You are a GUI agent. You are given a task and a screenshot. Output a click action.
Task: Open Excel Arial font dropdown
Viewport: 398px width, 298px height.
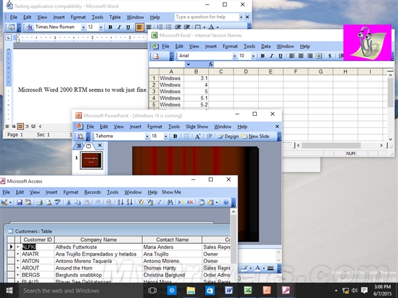pyautogui.click(x=235, y=56)
